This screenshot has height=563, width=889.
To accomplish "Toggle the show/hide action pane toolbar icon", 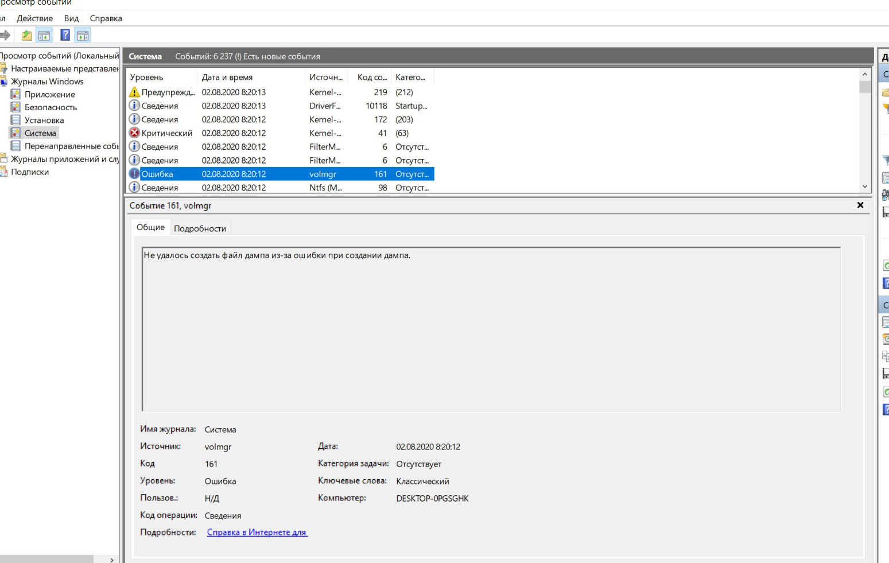I will 83,36.
